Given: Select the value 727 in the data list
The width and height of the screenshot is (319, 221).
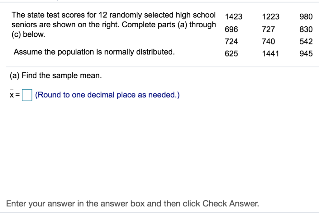Looking at the screenshot, I should 269,29.
